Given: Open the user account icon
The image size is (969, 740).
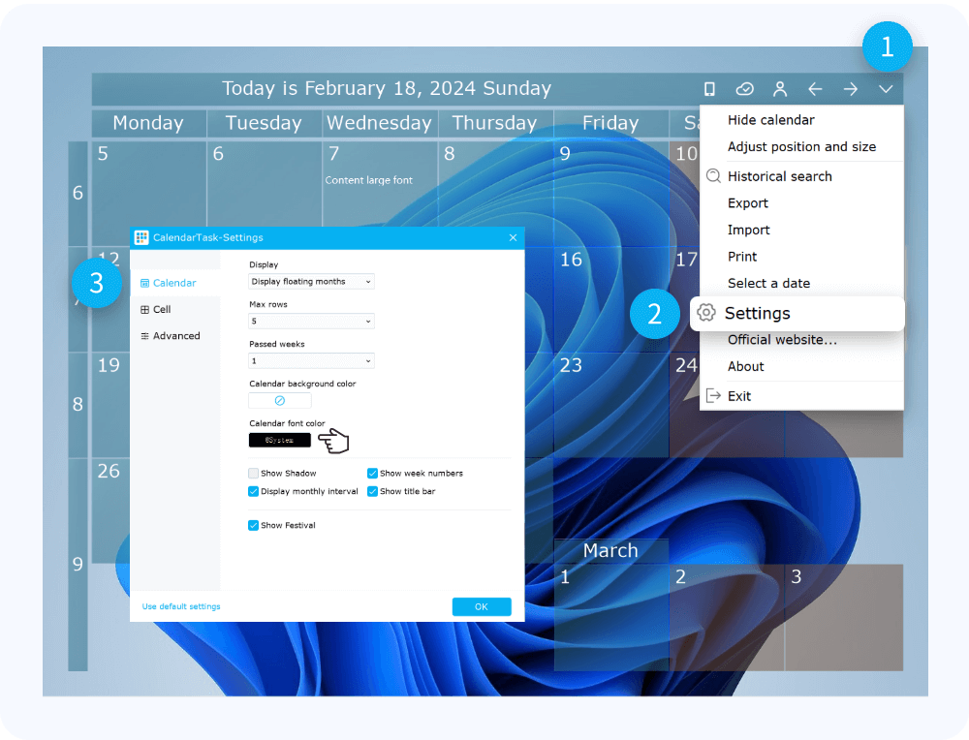Looking at the screenshot, I should 779,89.
